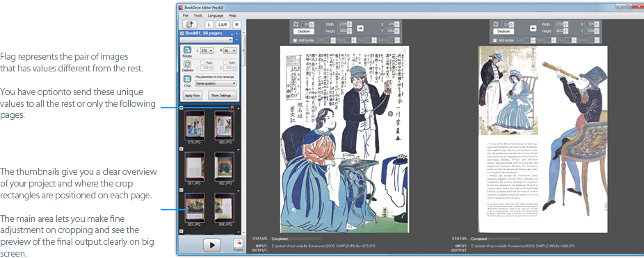Viewport: 644px width, 258px height.
Task: Click the right-arrow copy values button on left page
Action: tap(360, 28)
